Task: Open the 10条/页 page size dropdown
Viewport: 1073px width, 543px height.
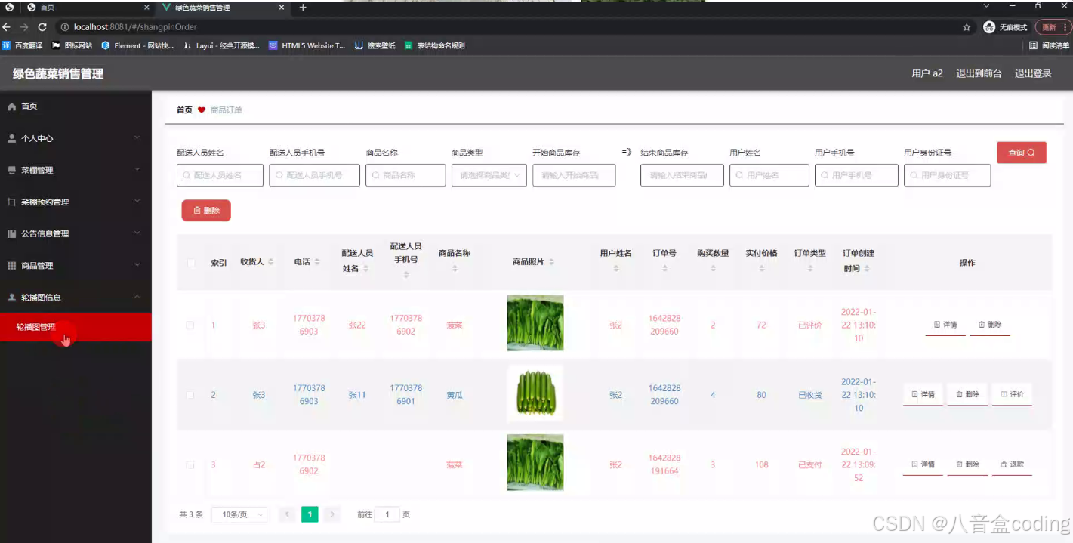Action: coord(239,514)
